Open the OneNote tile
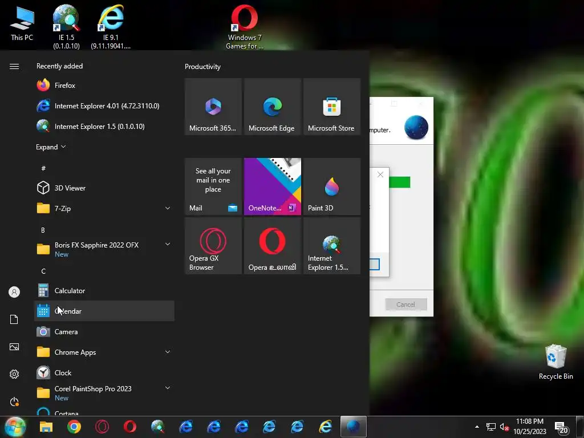 273,186
